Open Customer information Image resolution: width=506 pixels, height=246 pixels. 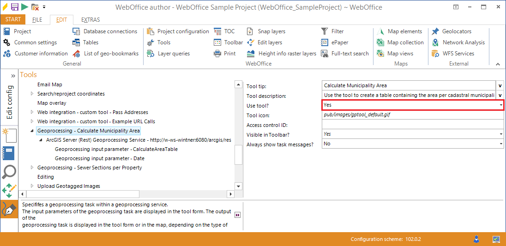(36, 54)
